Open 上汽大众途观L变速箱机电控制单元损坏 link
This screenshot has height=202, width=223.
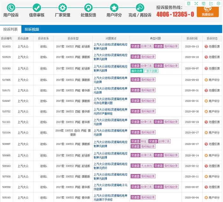pyautogui.click(x=111, y=166)
